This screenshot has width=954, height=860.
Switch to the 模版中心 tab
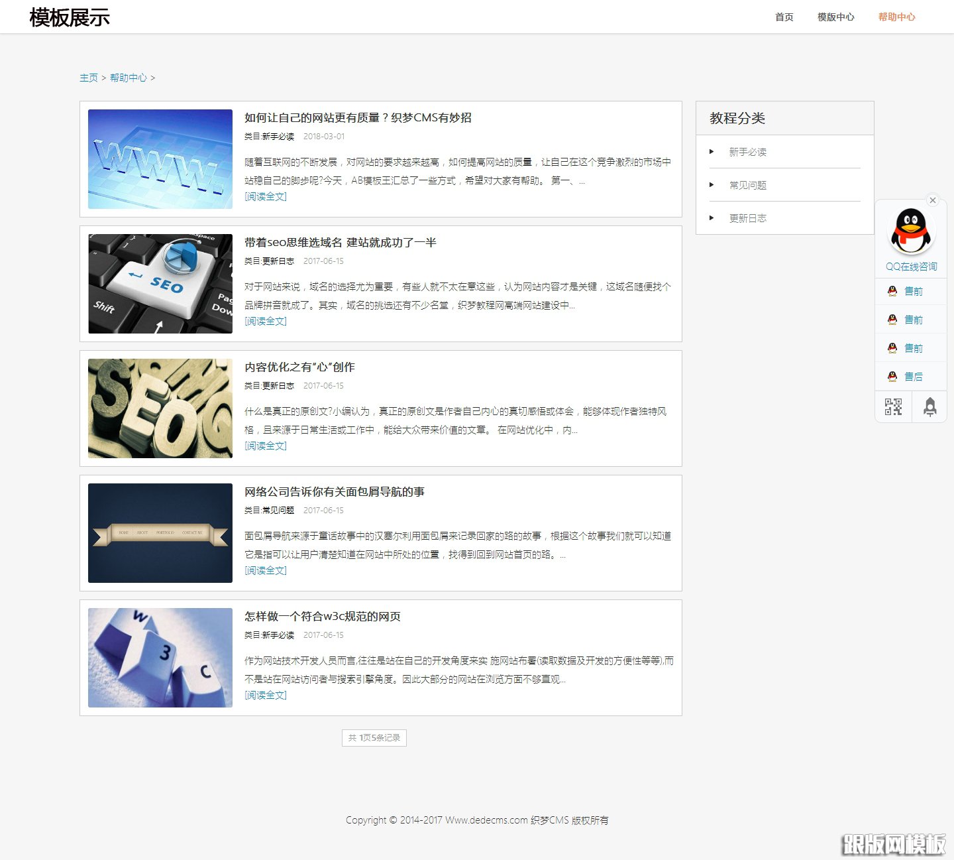(x=836, y=17)
